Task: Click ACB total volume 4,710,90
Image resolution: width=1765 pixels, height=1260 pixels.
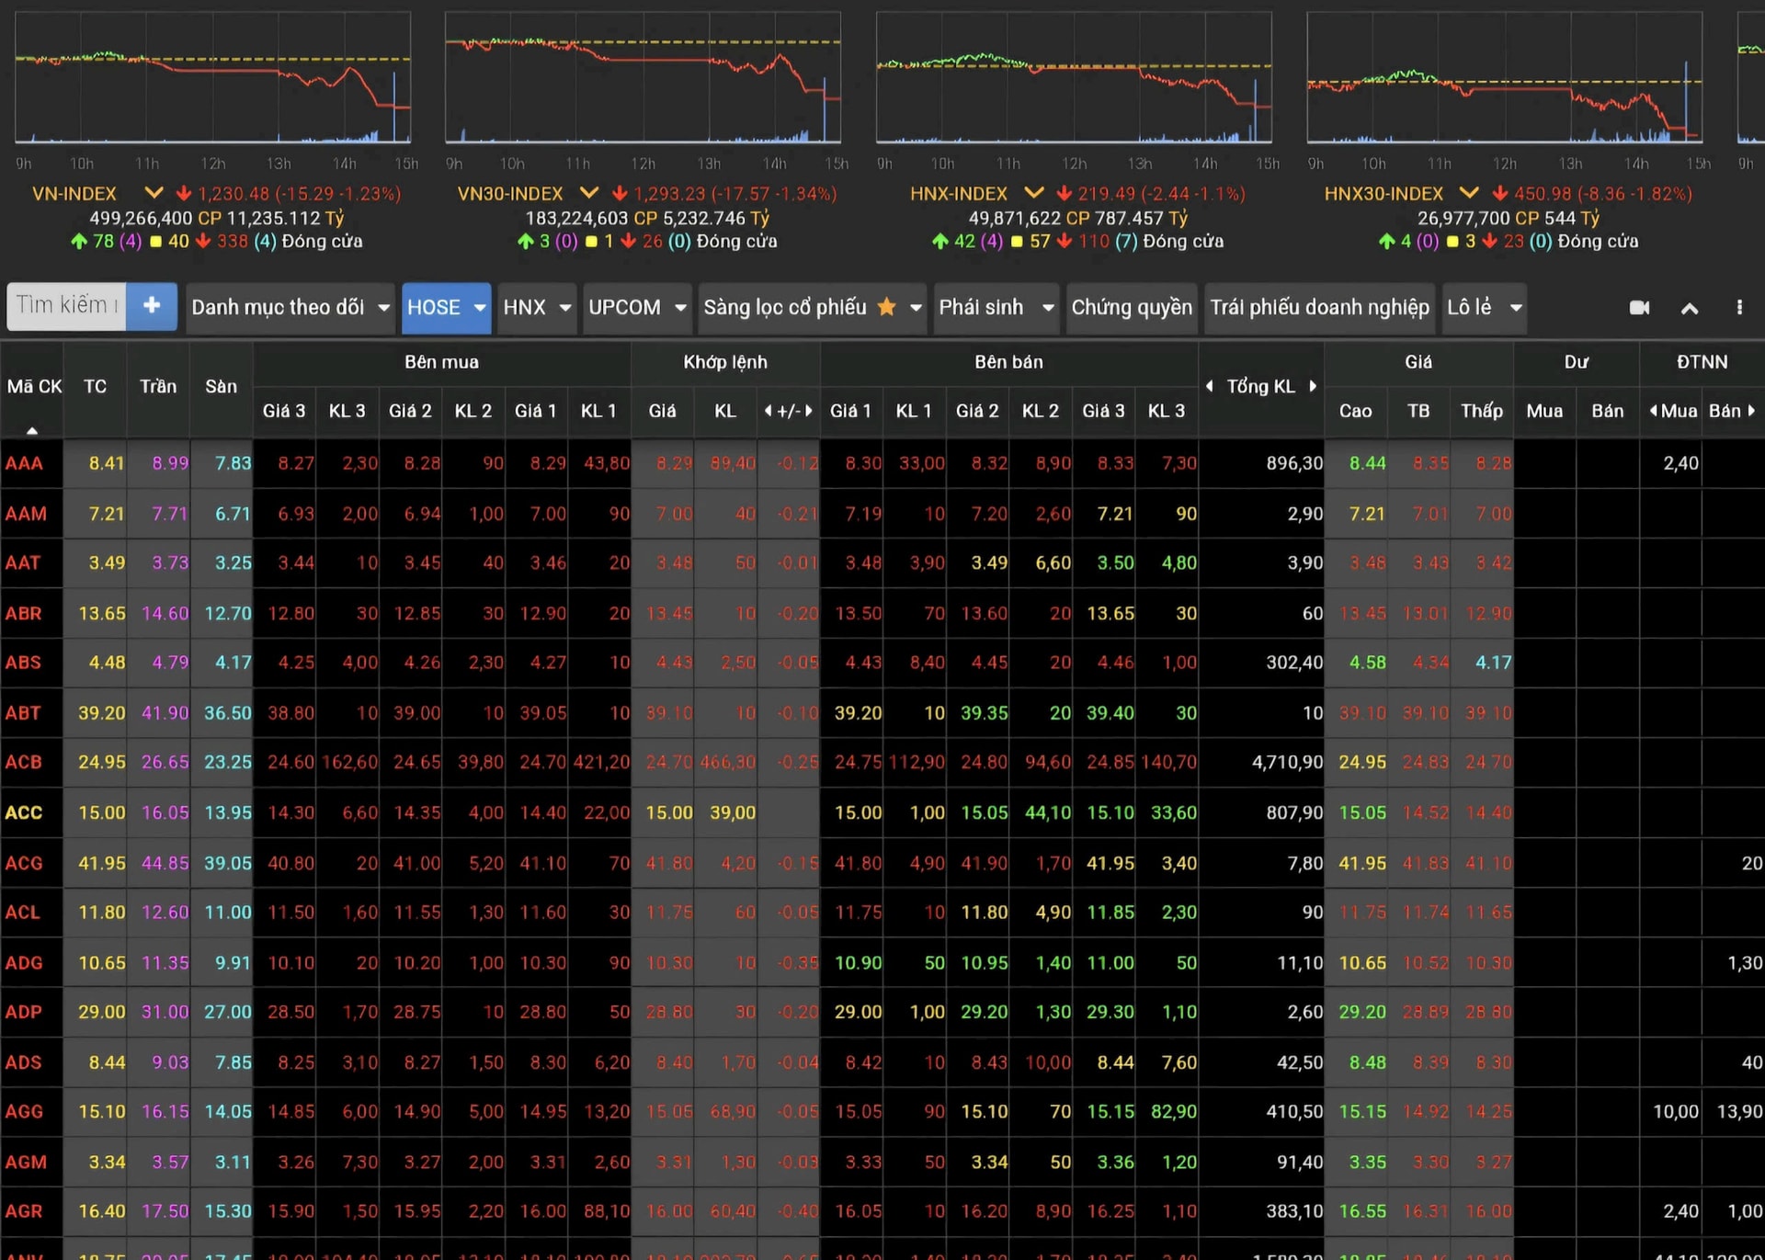Action: pyautogui.click(x=1287, y=762)
